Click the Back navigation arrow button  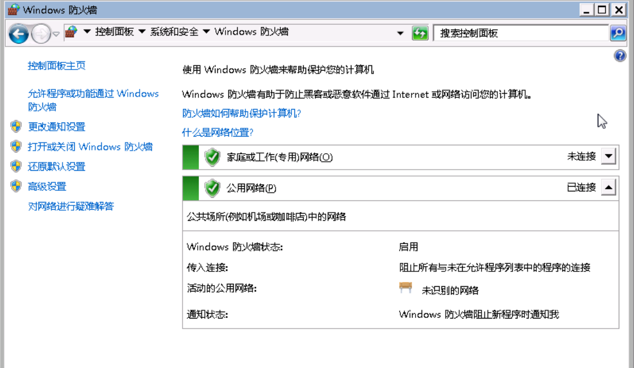coord(19,33)
